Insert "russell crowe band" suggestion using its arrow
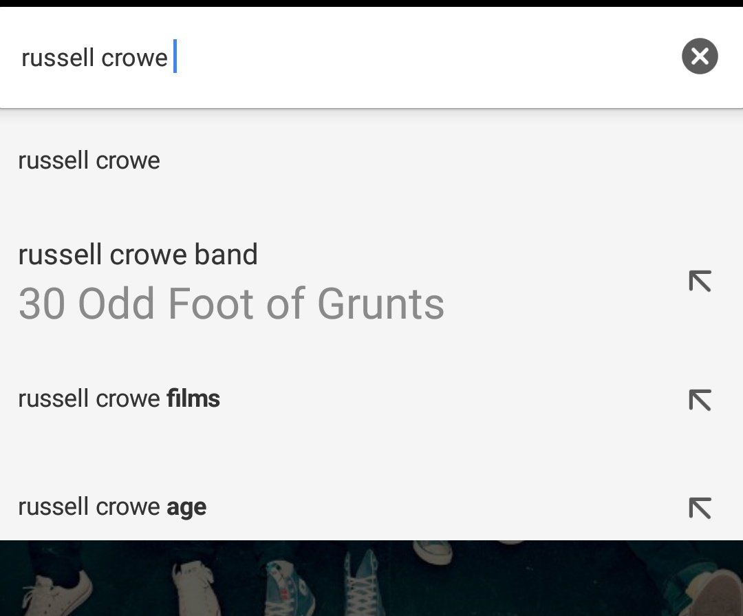743x616 pixels. pyautogui.click(x=700, y=281)
